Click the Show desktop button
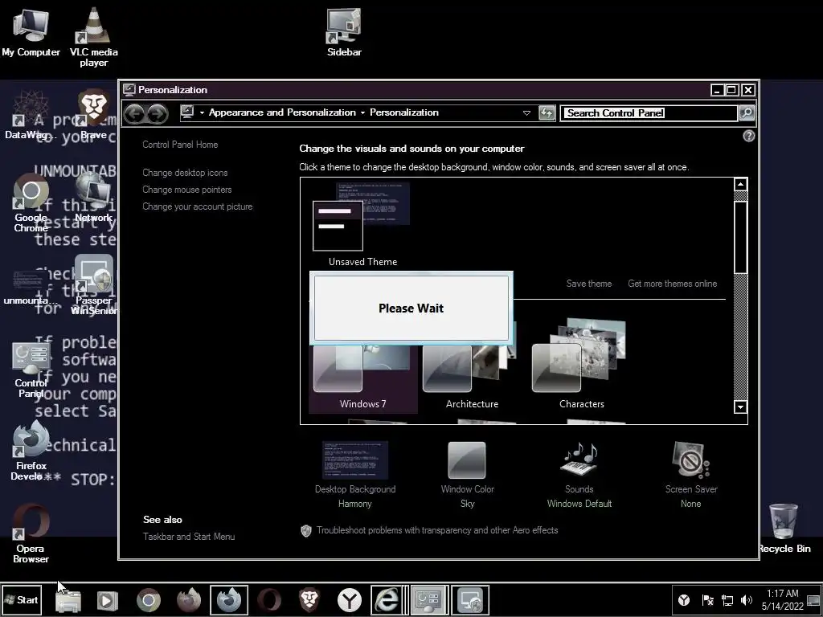Screen dimensions: 823x617 point(814,600)
